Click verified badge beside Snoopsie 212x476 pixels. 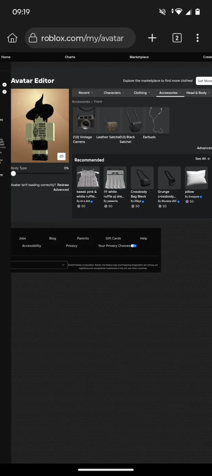[201, 197]
